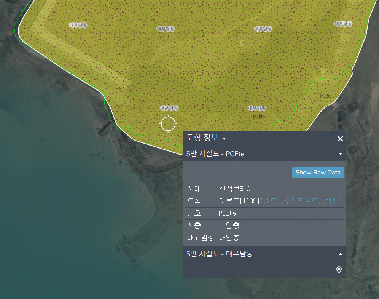Select the '5만 지질도 - PCEte' header title
Screen dimensions: 379x299
[x=215, y=154]
